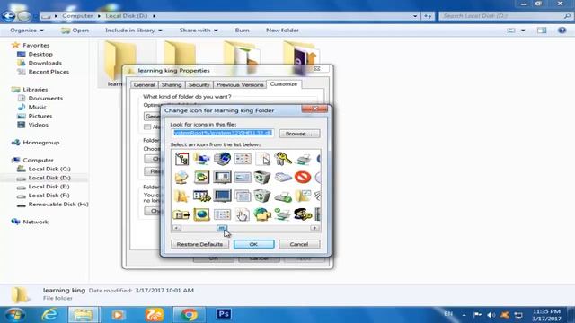Expand the address bar history dropdown
The image size is (575, 323).
[415, 16]
